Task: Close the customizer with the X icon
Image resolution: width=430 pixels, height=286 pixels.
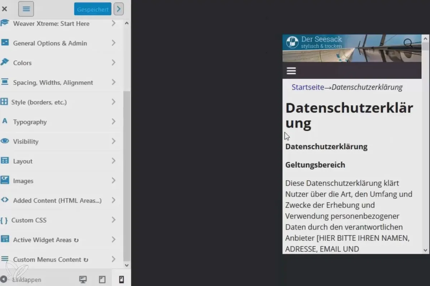Action: point(5,9)
